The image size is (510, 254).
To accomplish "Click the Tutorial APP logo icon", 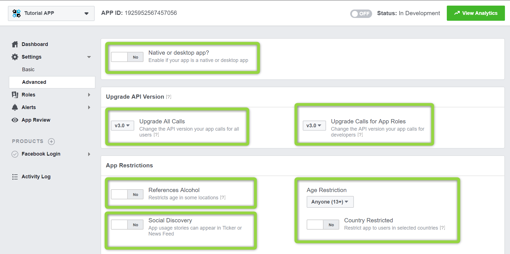I will point(17,13).
